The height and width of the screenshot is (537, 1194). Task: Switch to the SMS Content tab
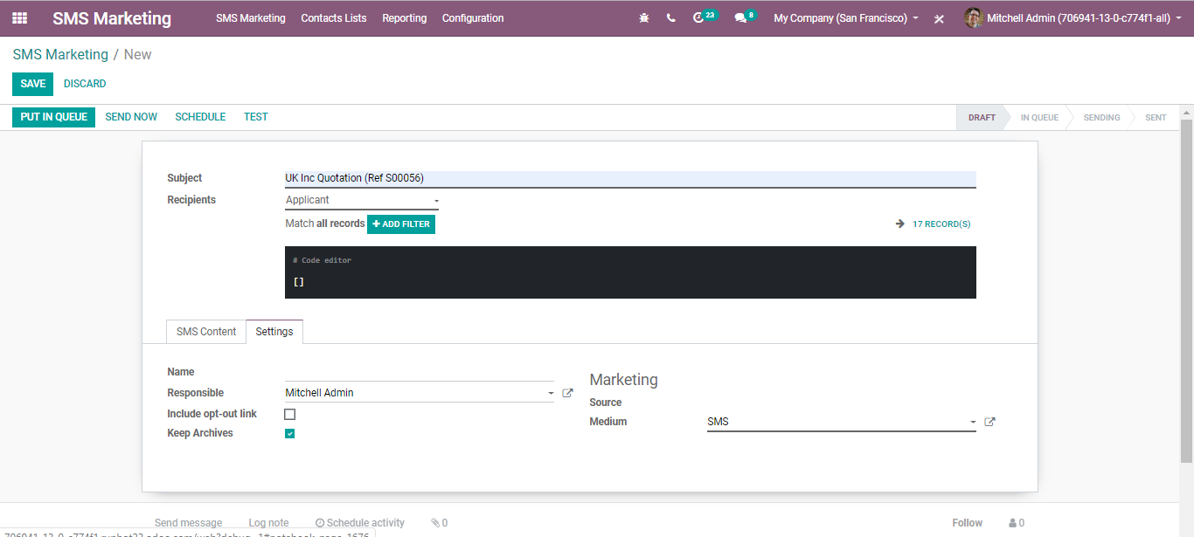206,332
